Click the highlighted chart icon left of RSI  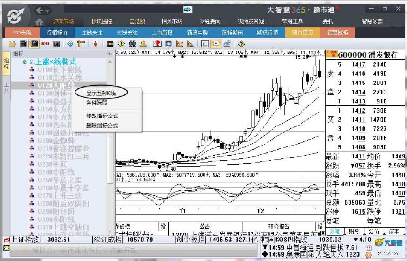(x=34, y=43)
